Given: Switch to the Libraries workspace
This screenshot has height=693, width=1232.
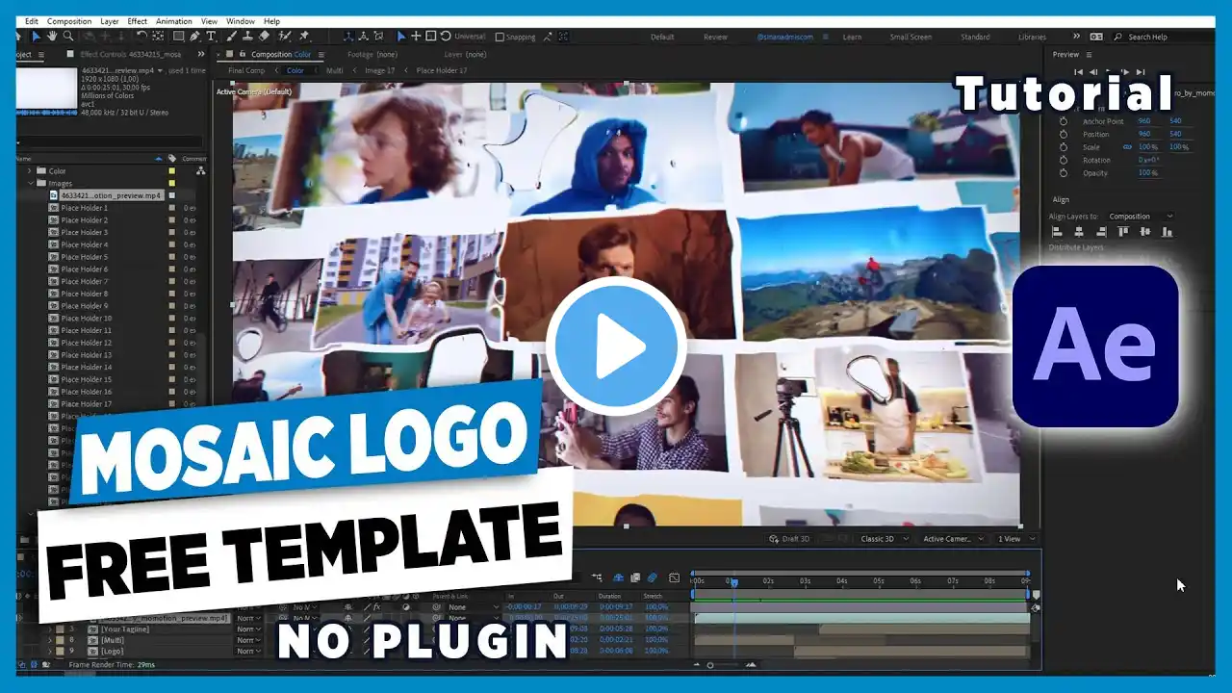Looking at the screenshot, I should (1032, 37).
